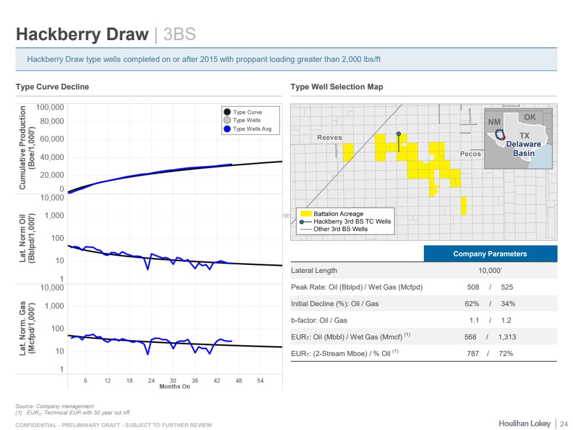Click the Hackberry Draw slide title
Viewport: 573px width, 430px height.
point(82,34)
